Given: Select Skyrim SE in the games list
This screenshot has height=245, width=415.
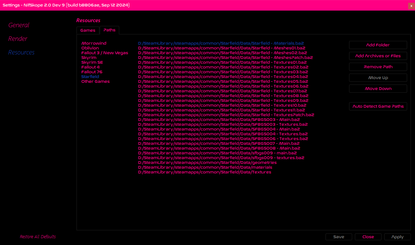Looking at the screenshot, I should pyautogui.click(x=92, y=62).
